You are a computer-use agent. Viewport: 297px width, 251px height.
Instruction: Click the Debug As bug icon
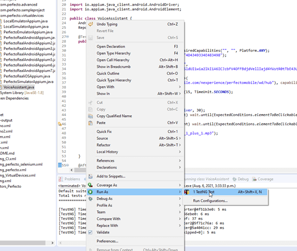point(91,199)
